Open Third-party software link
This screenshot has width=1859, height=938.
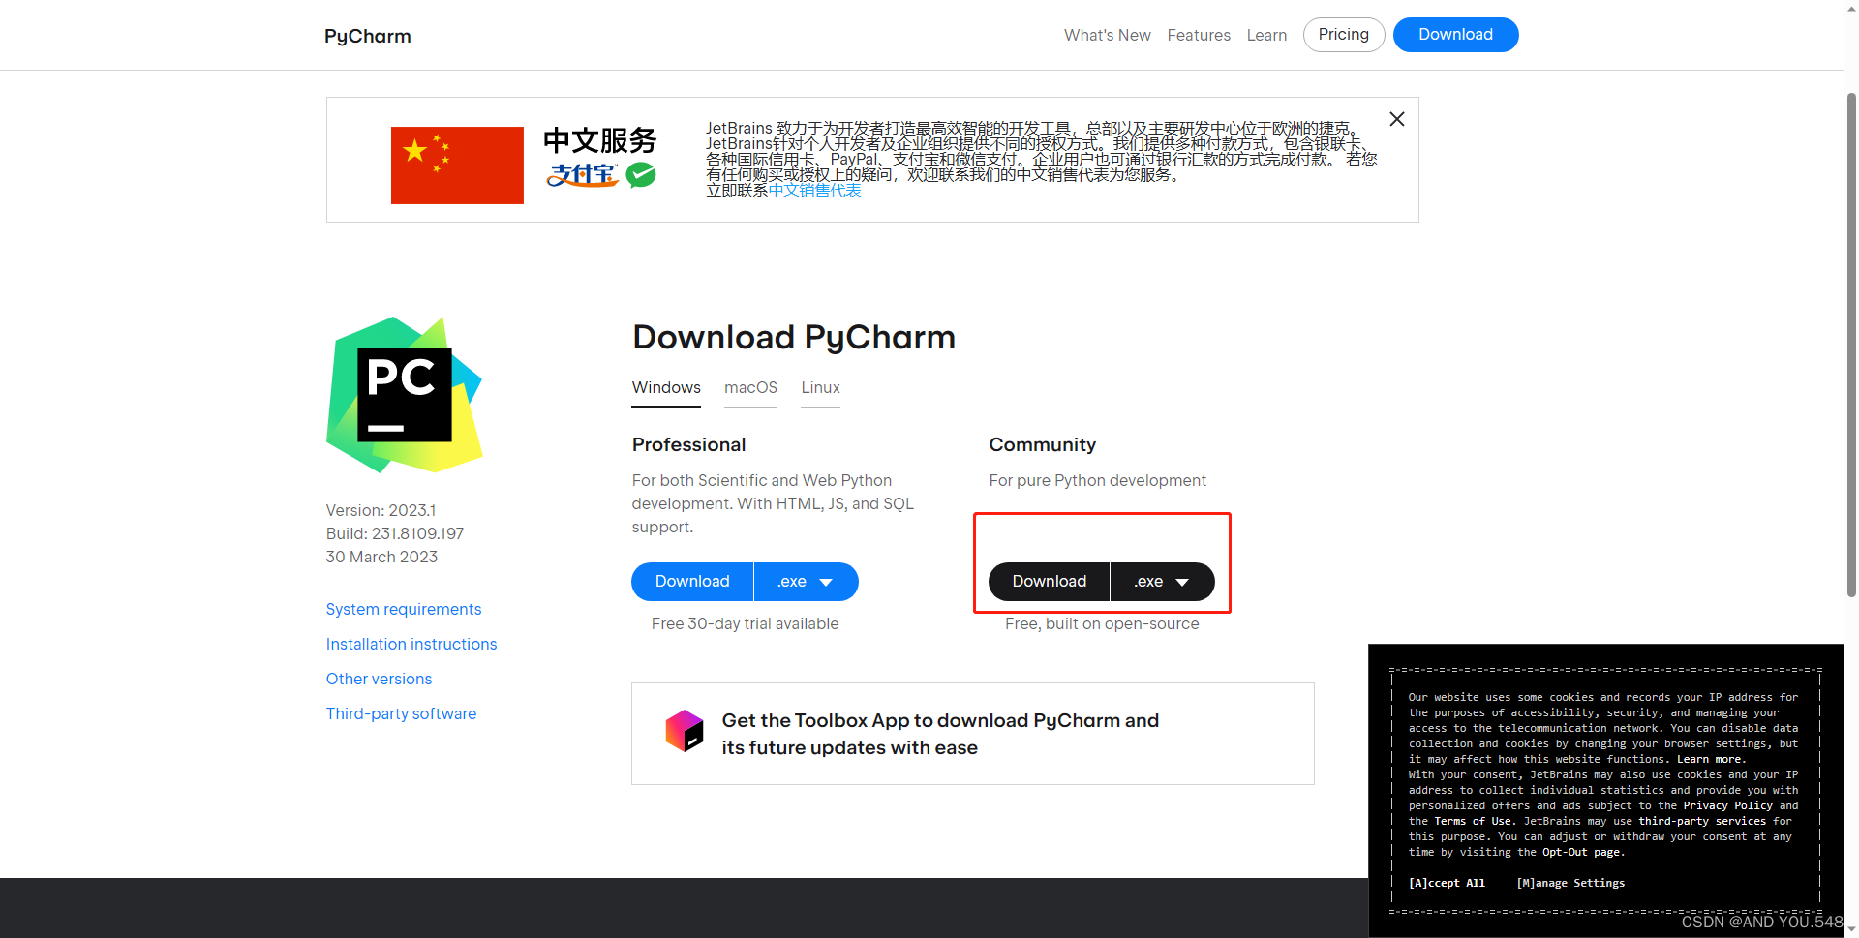pos(401,713)
